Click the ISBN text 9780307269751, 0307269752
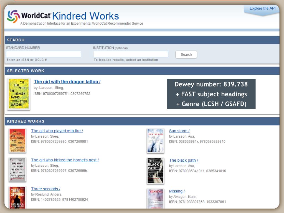Image resolution: width=284 pixels, height=213 pixels. (x=62, y=94)
